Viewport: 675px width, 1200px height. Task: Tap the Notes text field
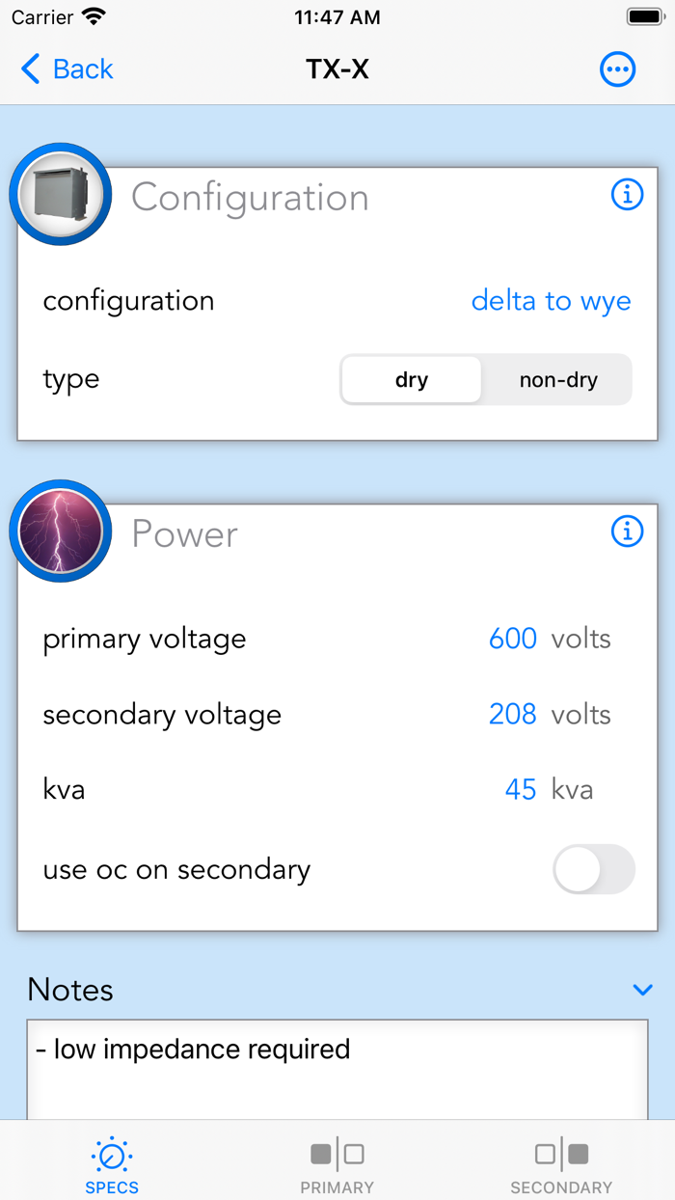tap(337, 1069)
